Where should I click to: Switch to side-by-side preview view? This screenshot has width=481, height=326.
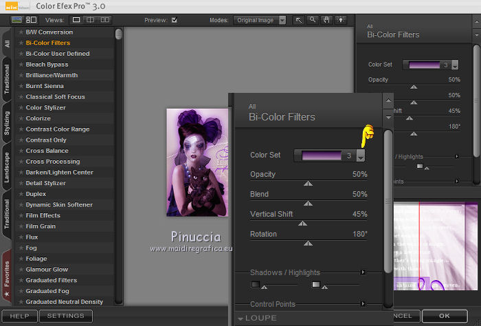coord(107,20)
